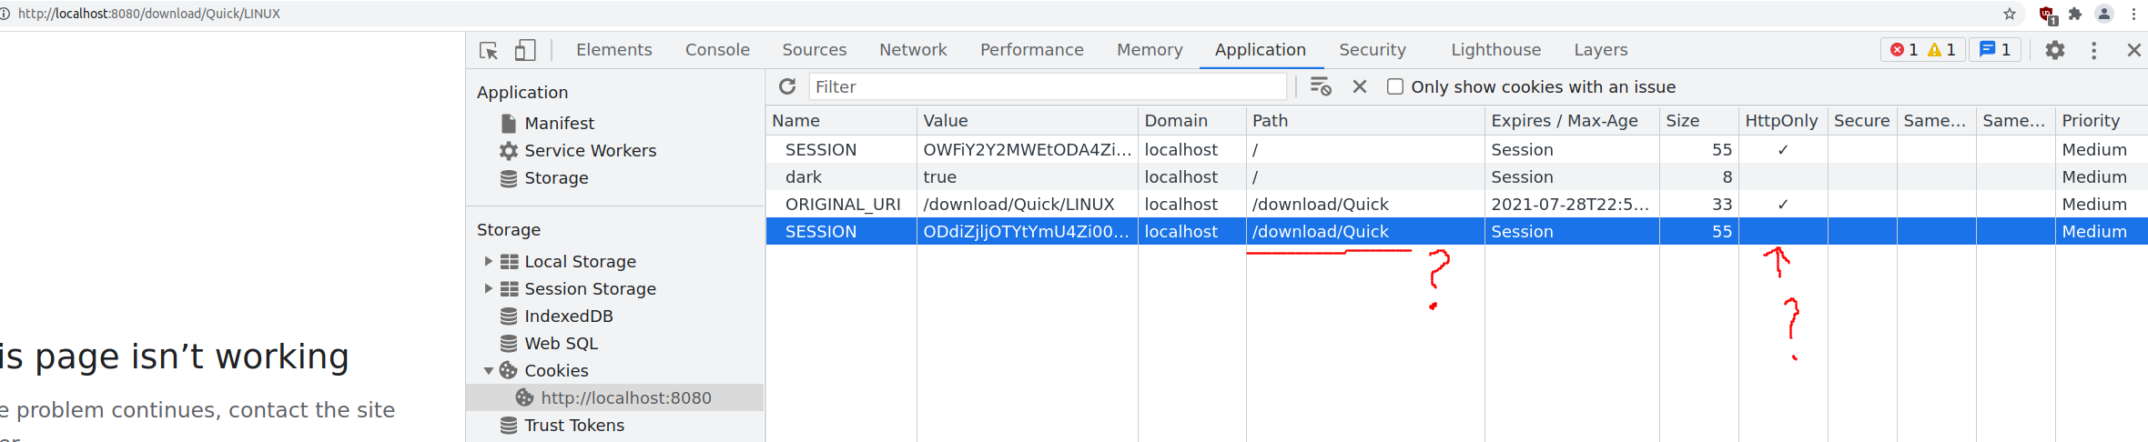Select the ORIGINAL_URI cookie row
The height and width of the screenshot is (442, 2148).
[x=1456, y=204]
